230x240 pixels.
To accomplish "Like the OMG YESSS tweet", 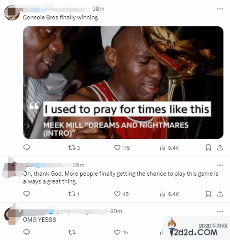I will [x=121, y=232].
